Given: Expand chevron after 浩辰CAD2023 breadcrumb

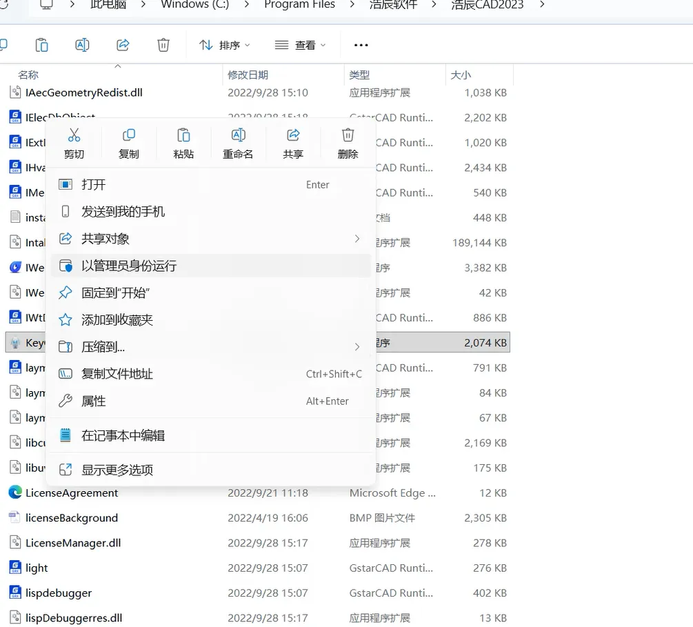Looking at the screenshot, I should tap(542, 4).
